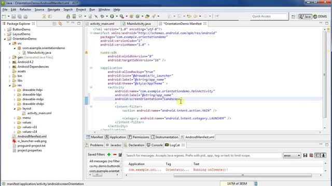Click the External Tools run icon
This screenshot has width=332, height=186.
pos(122,17)
